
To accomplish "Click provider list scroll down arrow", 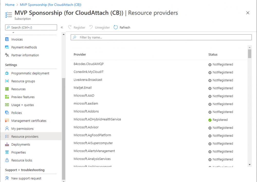I will [x=250, y=165].
